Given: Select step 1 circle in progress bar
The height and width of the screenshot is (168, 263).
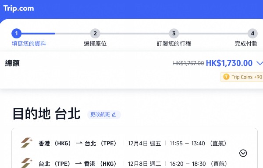Looking at the screenshot, I should (x=17, y=34).
